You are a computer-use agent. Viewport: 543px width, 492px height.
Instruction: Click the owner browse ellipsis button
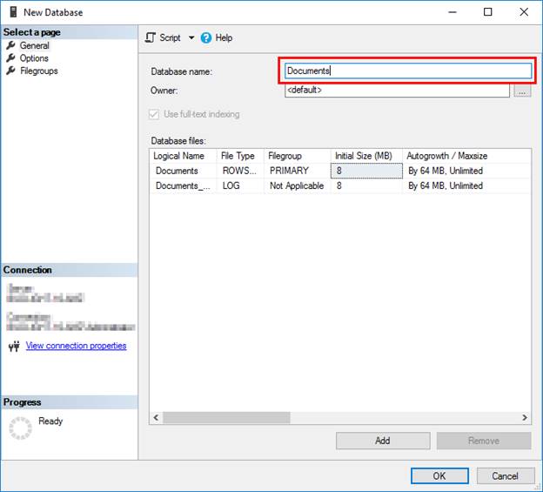522,91
